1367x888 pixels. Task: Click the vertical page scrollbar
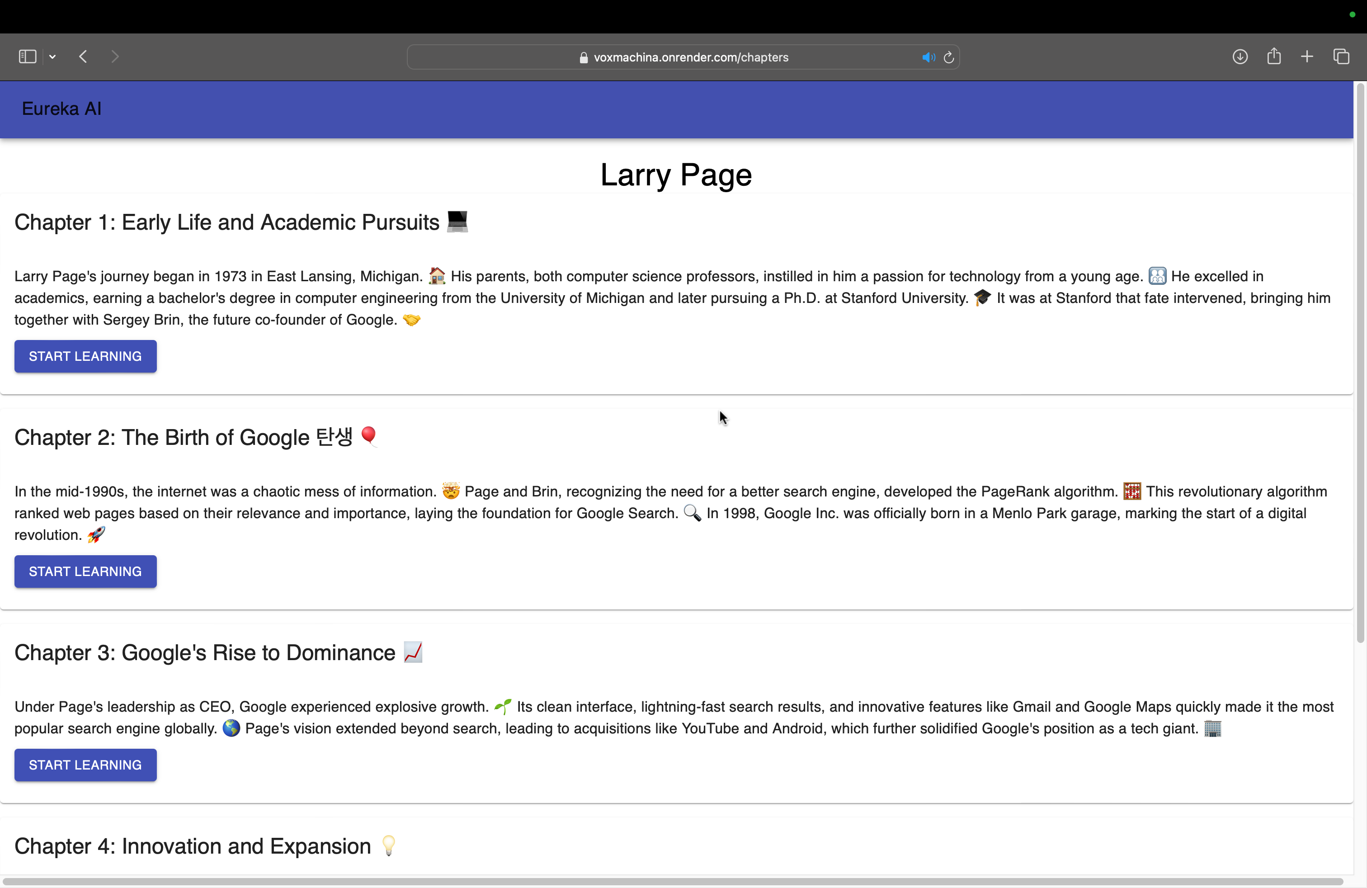tap(1359, 362)
